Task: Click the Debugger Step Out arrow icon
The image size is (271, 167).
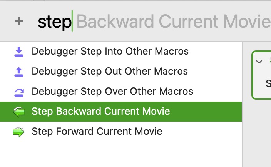Action: pos(19,72)
